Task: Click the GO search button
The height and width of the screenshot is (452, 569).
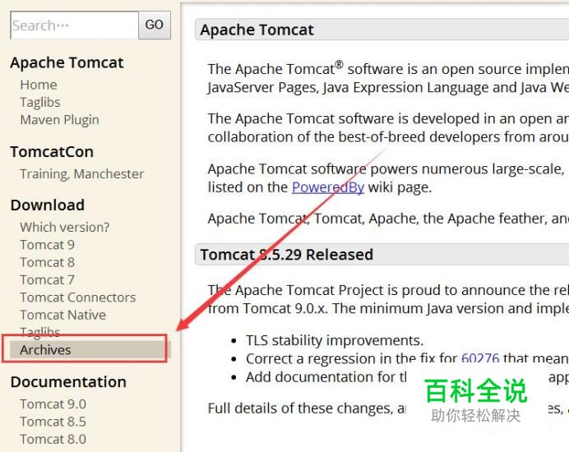Action: tap(155, 25)
